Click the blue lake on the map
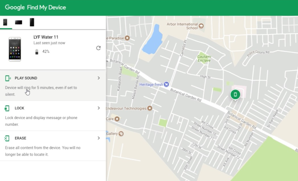The image size is (298, 181). [152, 40]
